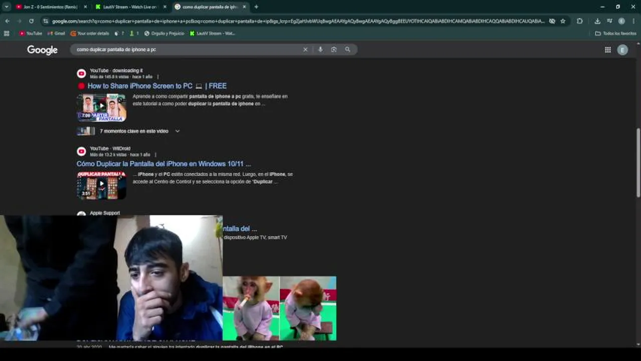641x361 pixels.
Task: Play the 3:51 WilDroid video thumbnail
Action: [x=101, y=186]
